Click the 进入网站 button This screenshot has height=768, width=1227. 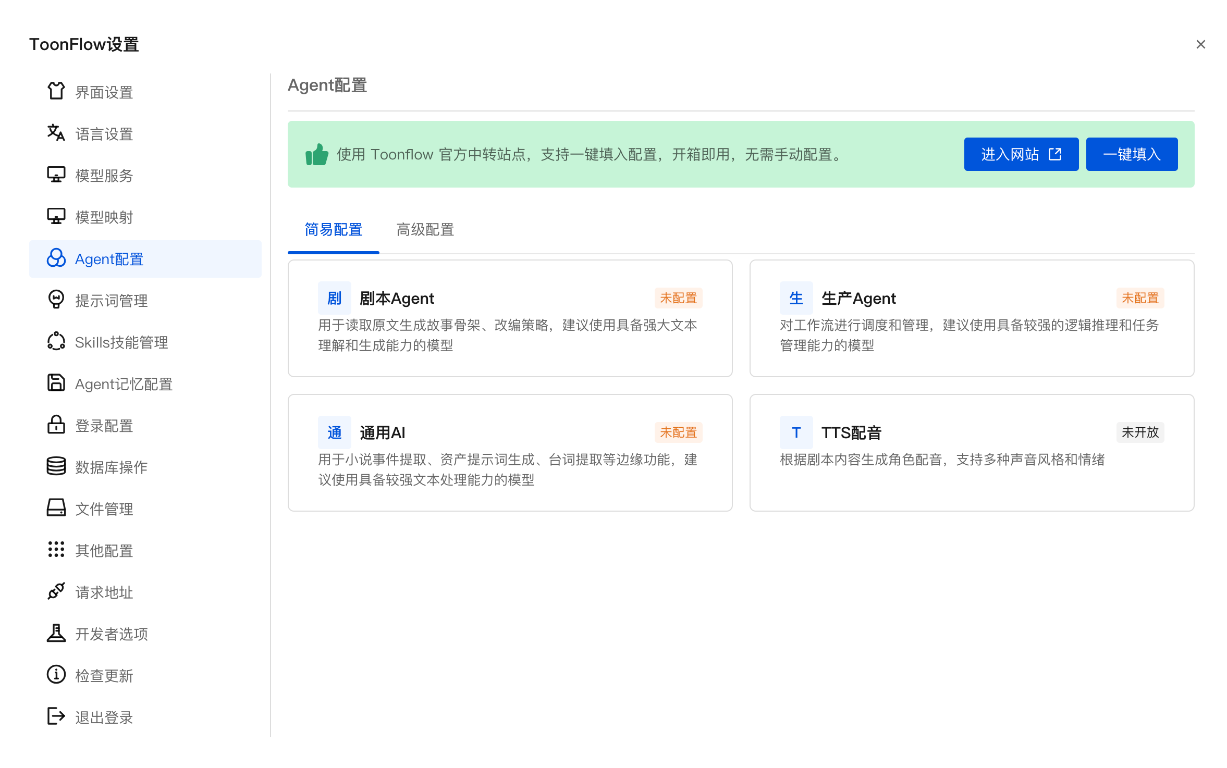pyautogui.click(x=1021, y=154)
